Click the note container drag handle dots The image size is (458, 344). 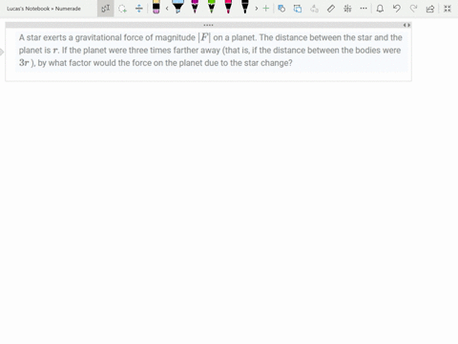click(x=208, y=25)
